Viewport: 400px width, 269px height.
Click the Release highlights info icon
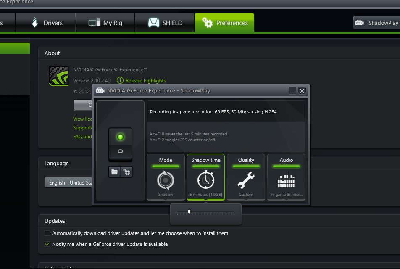(x=120, y=80)
